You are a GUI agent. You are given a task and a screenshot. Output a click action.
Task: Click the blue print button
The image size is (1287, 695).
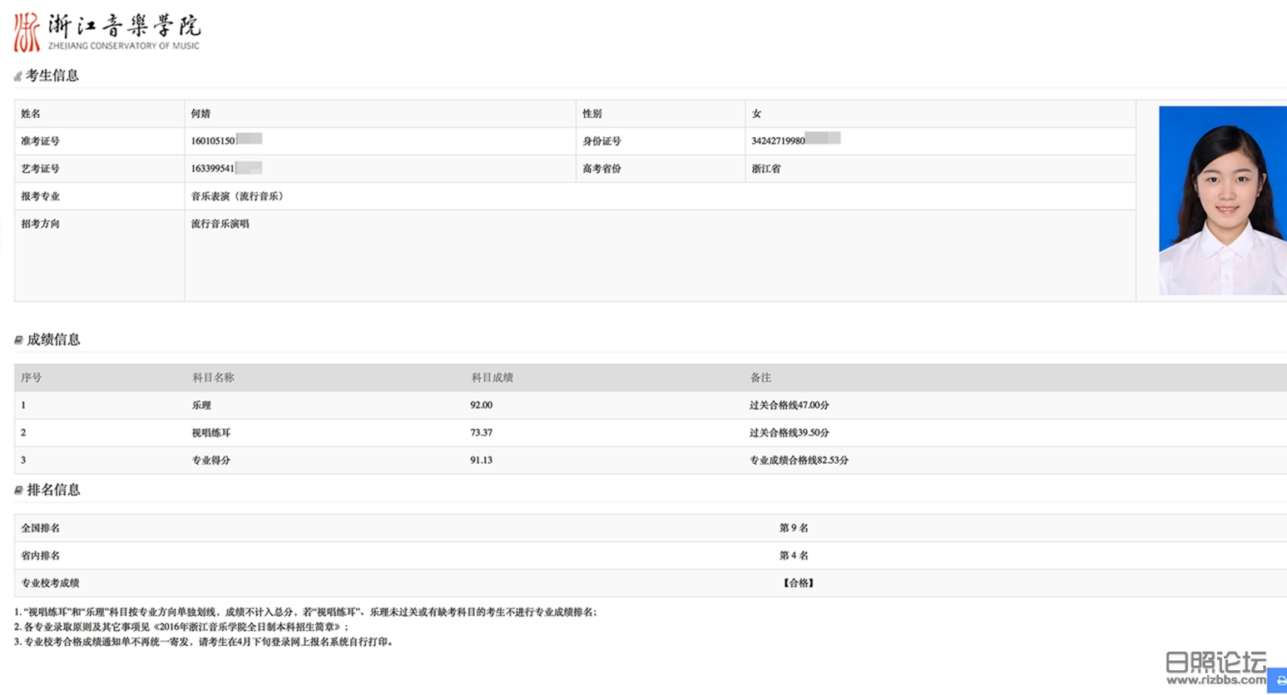pos(1279,680)
